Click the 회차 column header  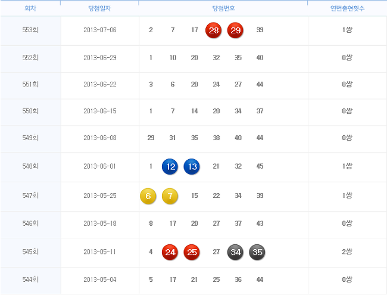pyautogui.click(x=30, y=8)
